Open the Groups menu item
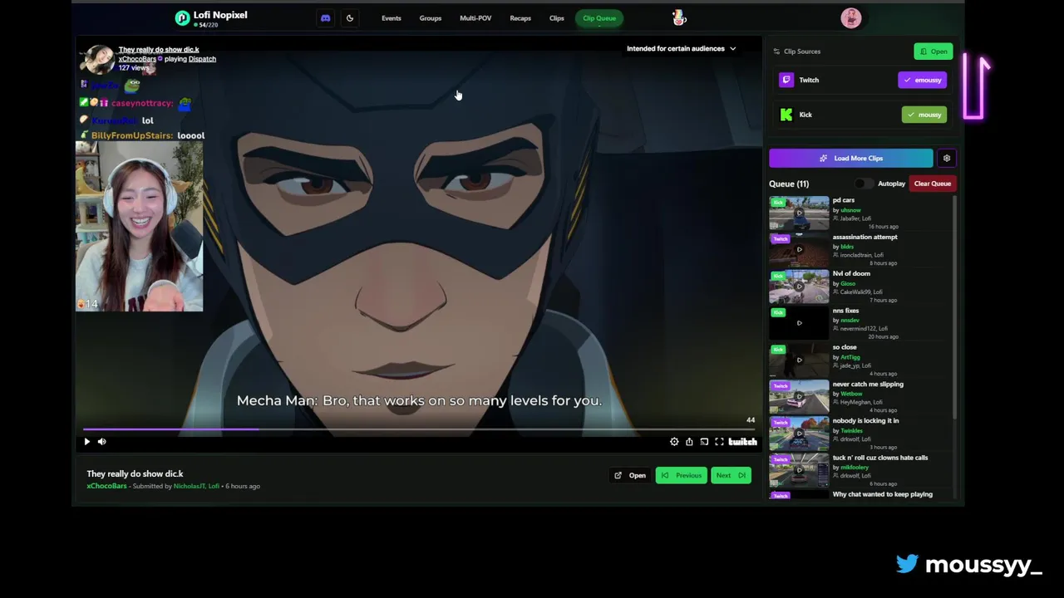Screen dimensions: 1064x598 pyautogui.click(x=430, y=18)
